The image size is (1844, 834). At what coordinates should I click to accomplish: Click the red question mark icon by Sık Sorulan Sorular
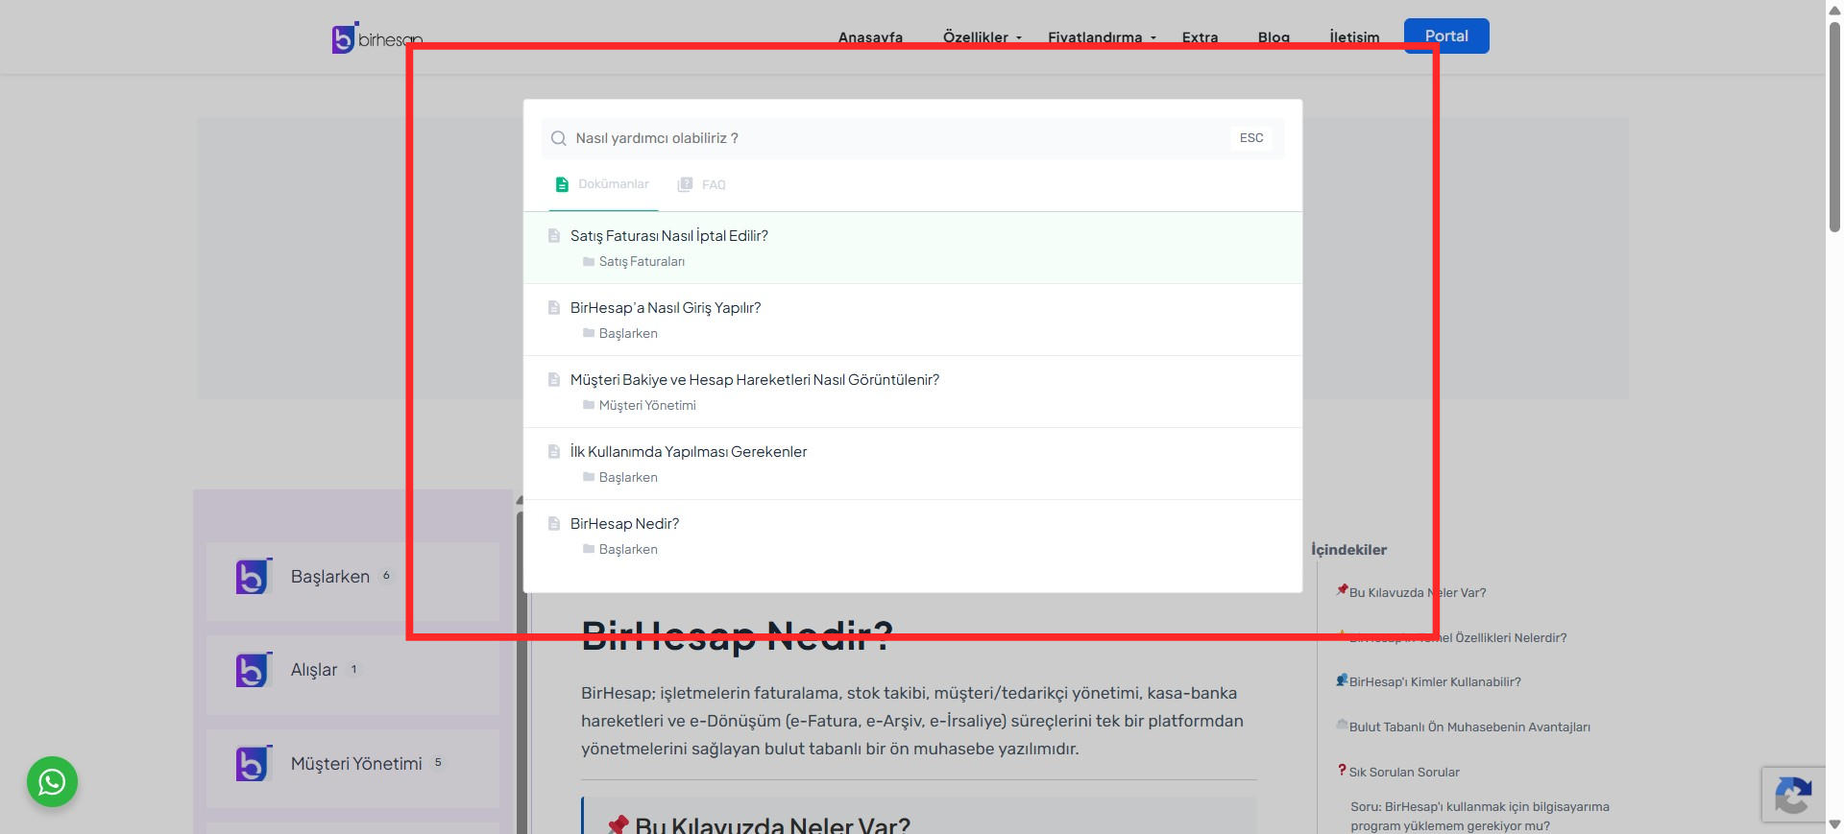click(1342, 770)
